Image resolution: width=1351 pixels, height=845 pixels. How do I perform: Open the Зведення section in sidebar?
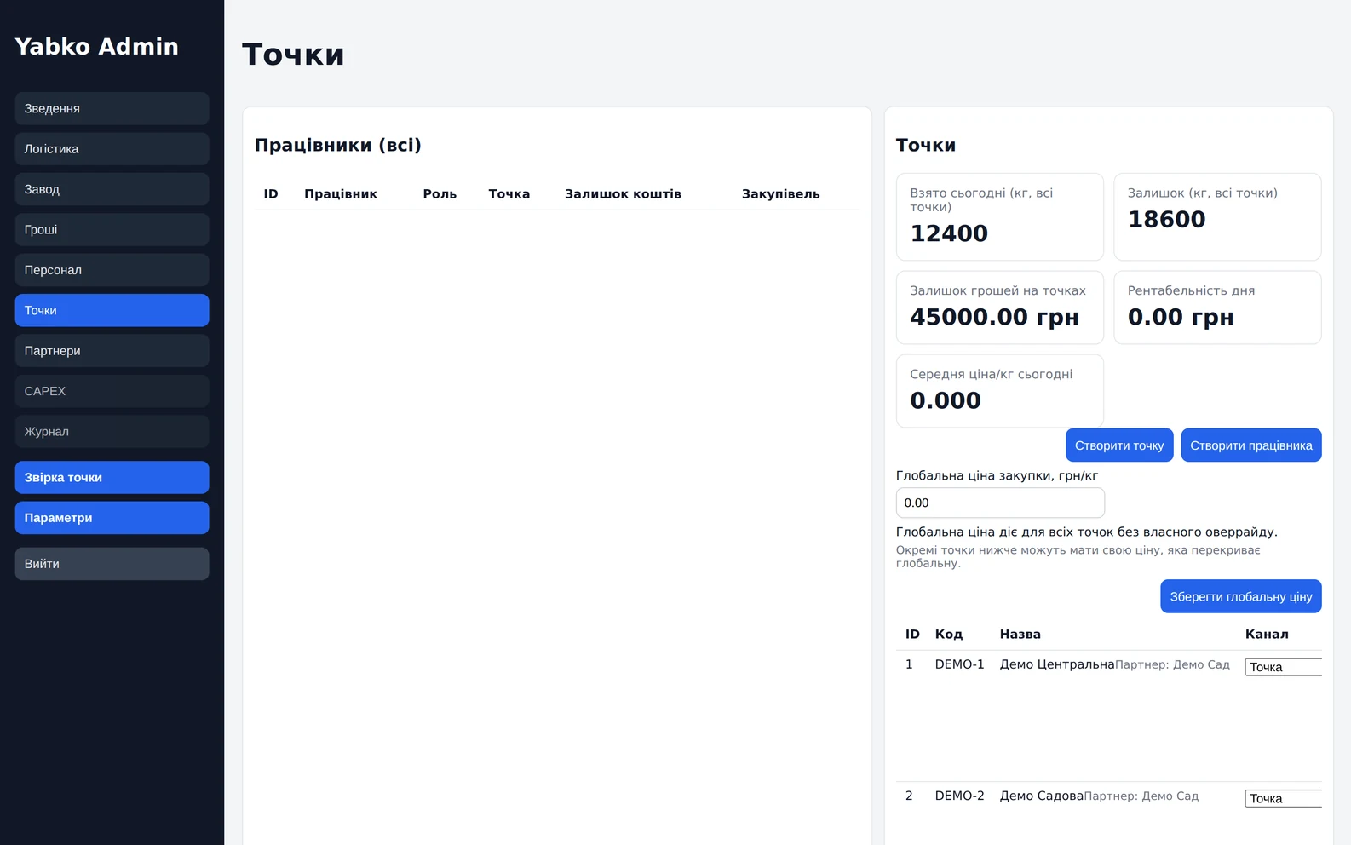(112, 108)
